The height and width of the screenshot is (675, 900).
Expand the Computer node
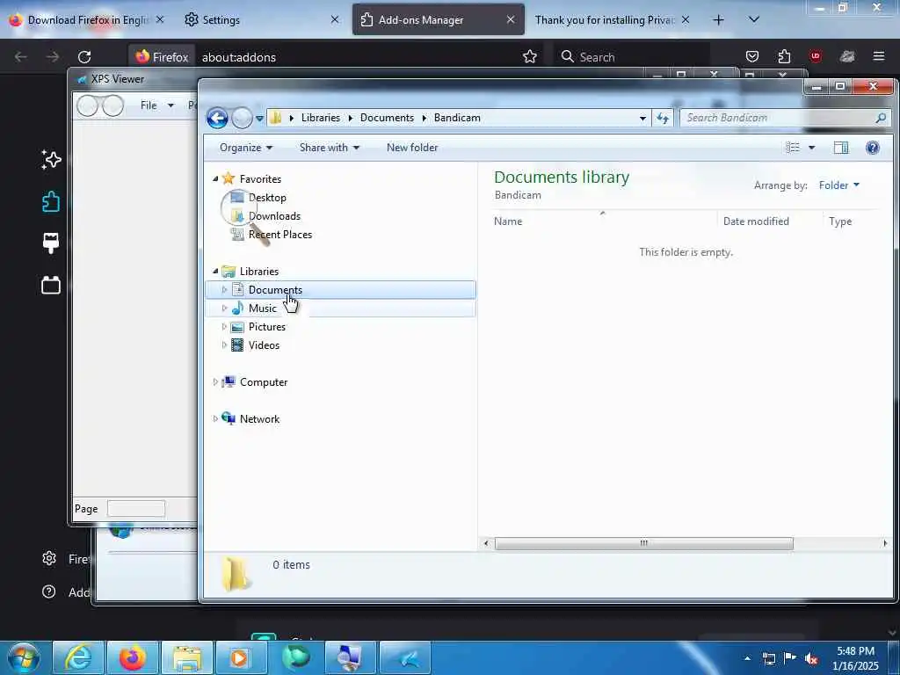215,381
